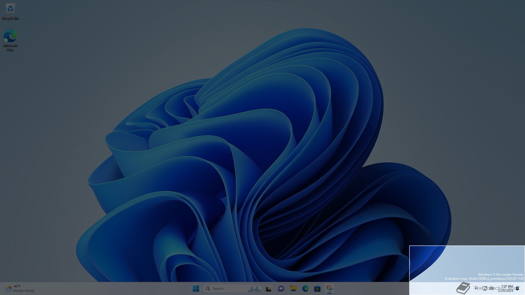Screen dimensions: 525x295
Task: Open the volume speaker tray icon
Action: pyautogui.click(x=491, y=288)
